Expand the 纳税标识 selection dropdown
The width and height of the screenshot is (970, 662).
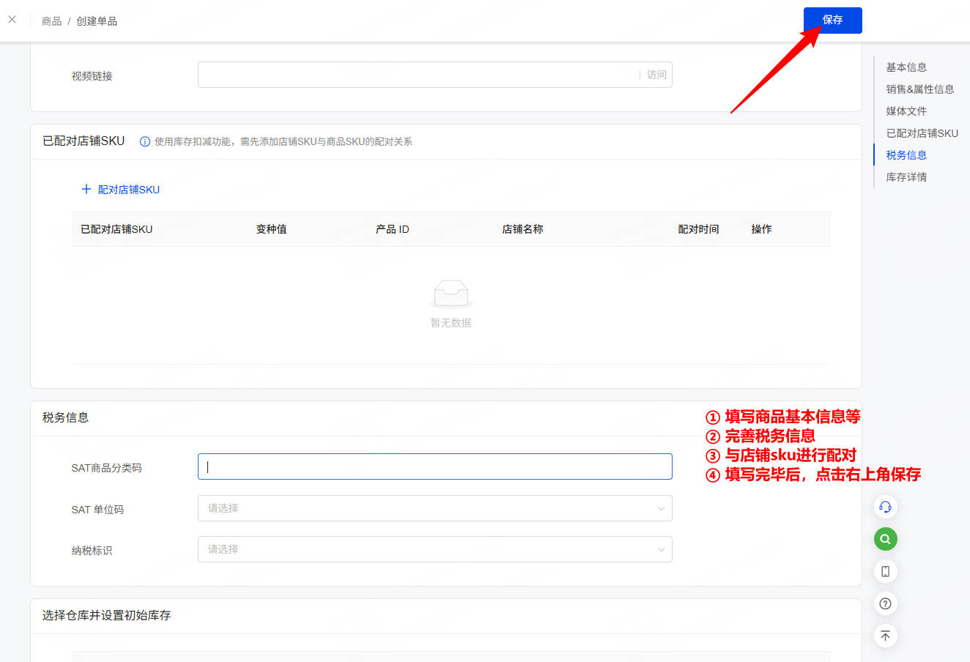pos(434,548)
